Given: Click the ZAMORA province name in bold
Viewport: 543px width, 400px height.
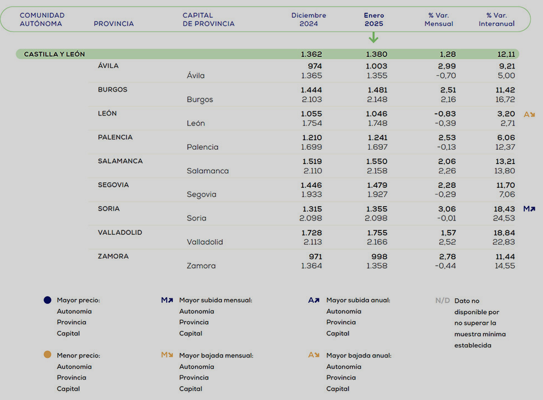Looking at the screenshot, I should pos(113,256).
